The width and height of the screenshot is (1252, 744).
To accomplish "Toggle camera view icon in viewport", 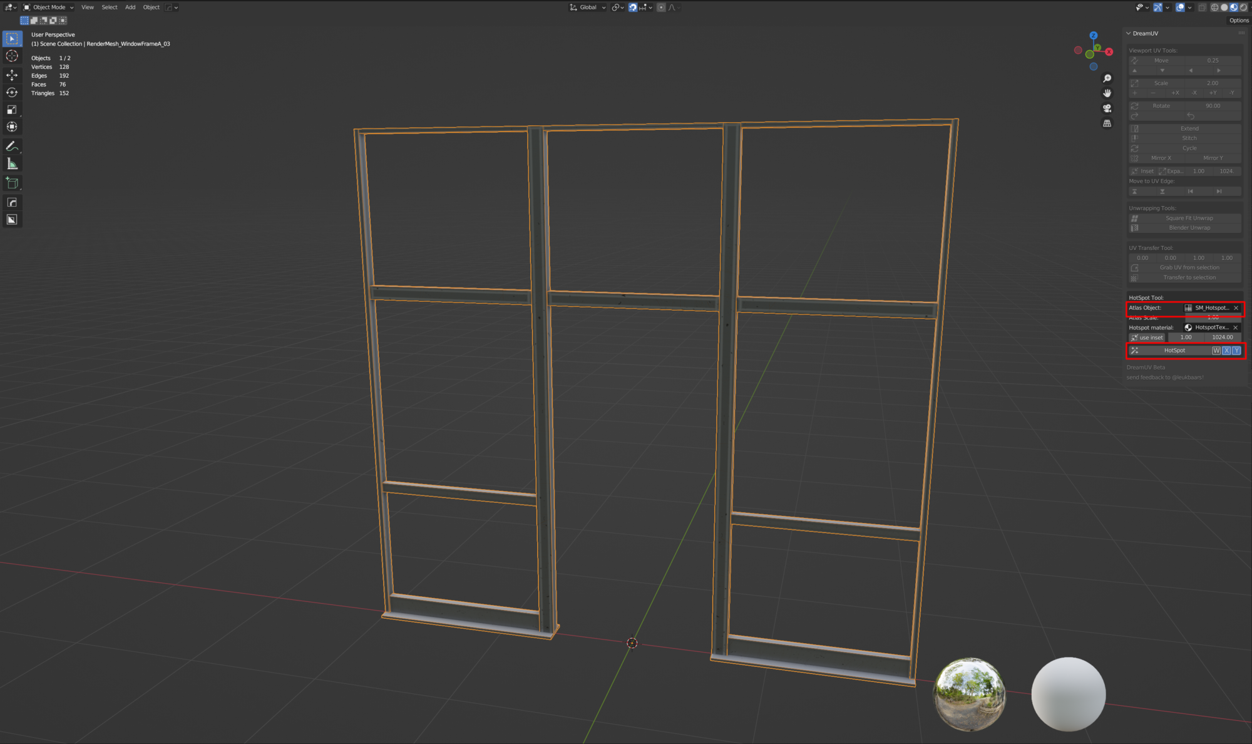I will tap(1107, 108).
